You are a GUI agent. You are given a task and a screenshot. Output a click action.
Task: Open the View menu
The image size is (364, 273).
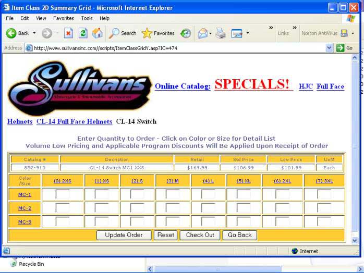[x=41, y=18]
